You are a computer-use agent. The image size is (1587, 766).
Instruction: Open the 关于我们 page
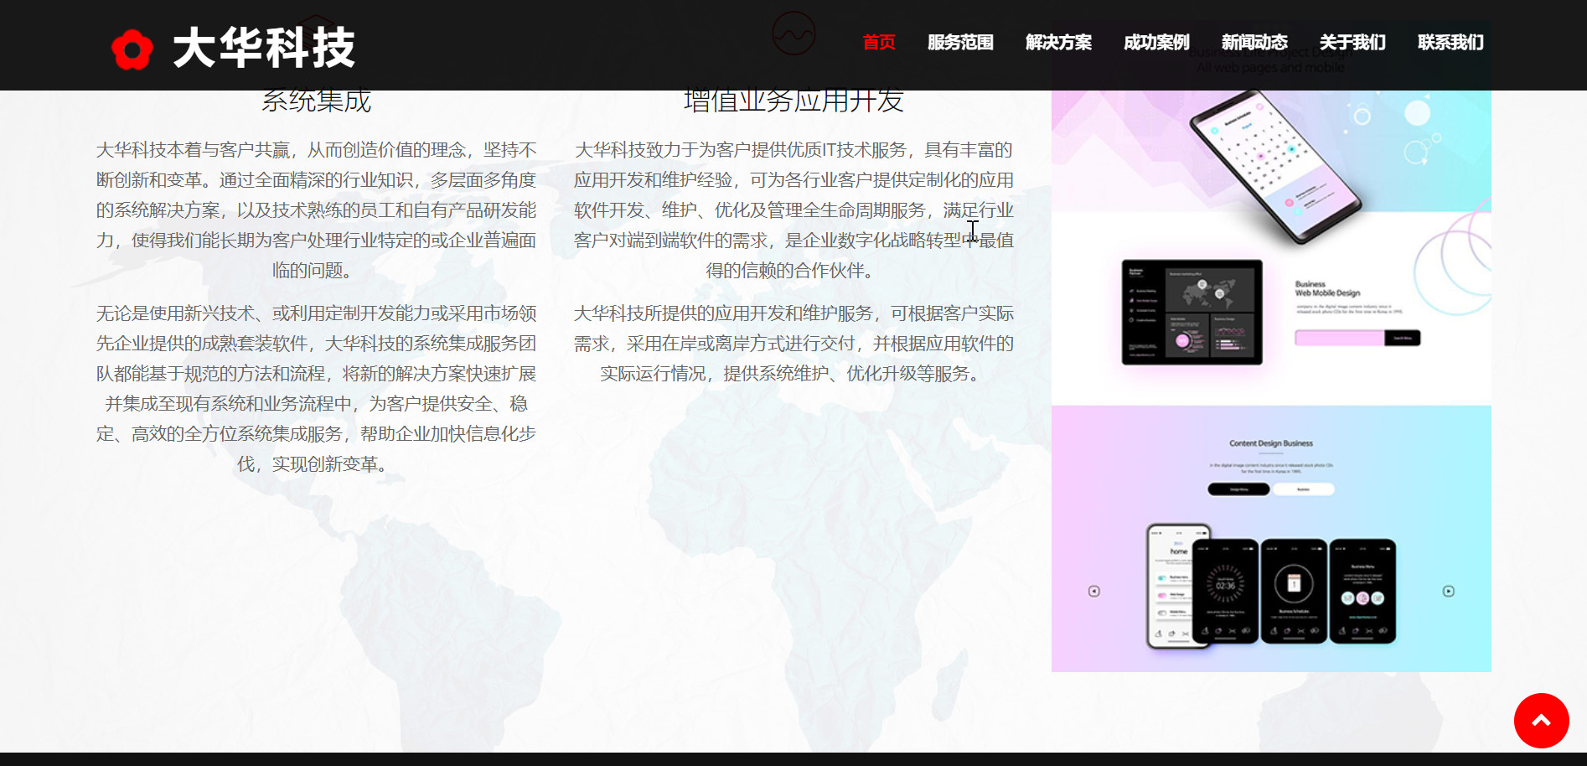[x=1352, y=42]
